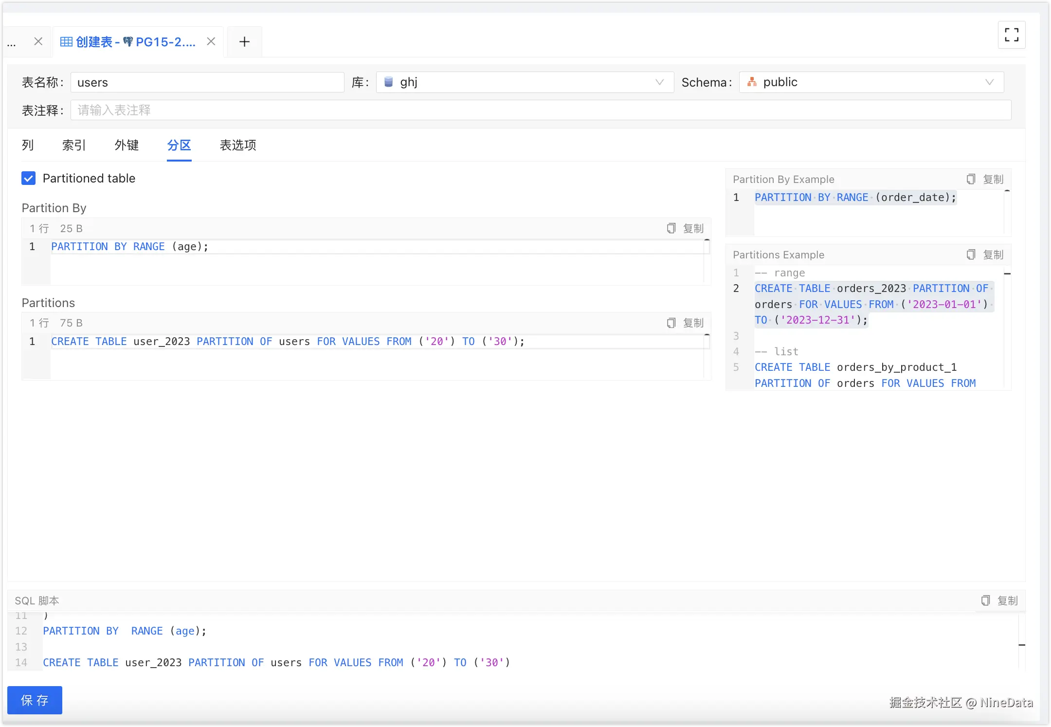Screen dimensions: 1051x727
Task: Copy the SQL script
Action: point(999,600)
